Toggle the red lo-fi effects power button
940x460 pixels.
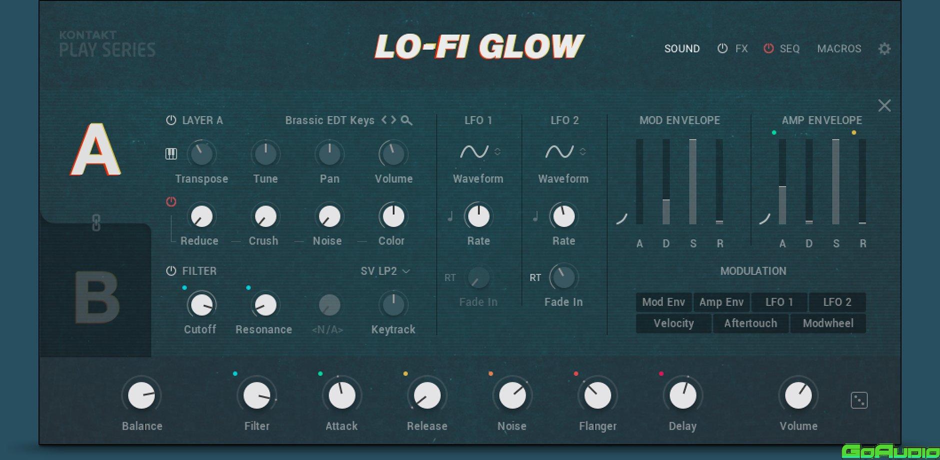tap(171, 202)
